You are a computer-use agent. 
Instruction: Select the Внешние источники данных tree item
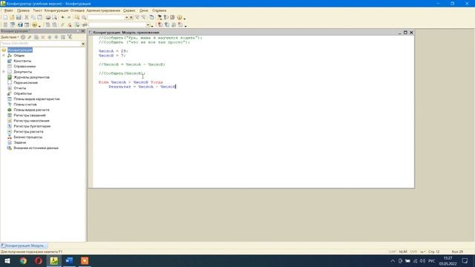(36, 148)
